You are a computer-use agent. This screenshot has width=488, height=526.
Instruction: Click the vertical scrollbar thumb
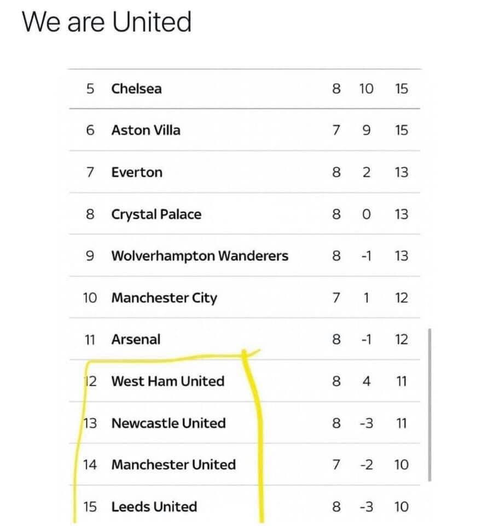[x=429, y=404]
